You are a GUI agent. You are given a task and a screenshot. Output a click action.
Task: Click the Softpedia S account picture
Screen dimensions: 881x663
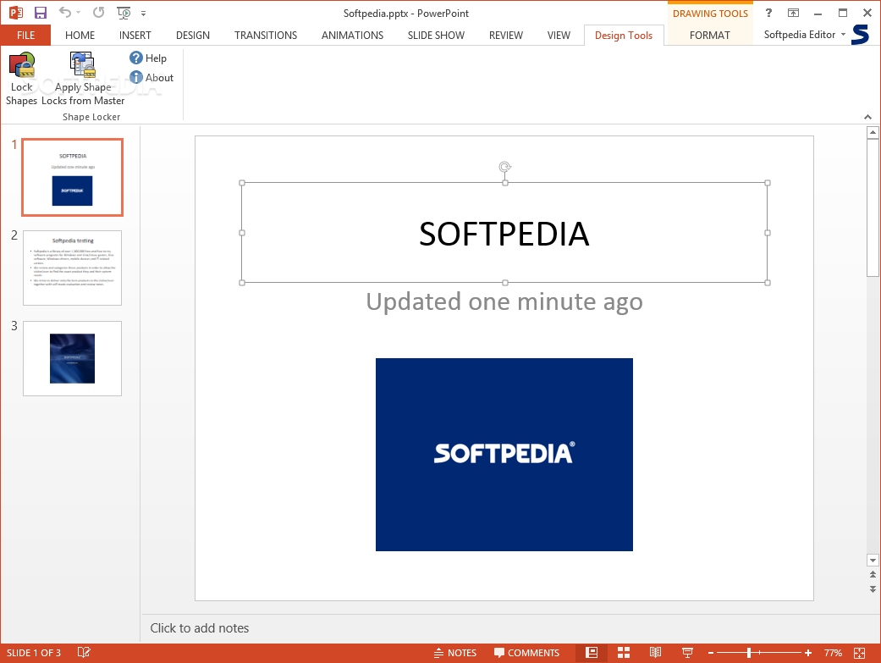click(860, 35)
